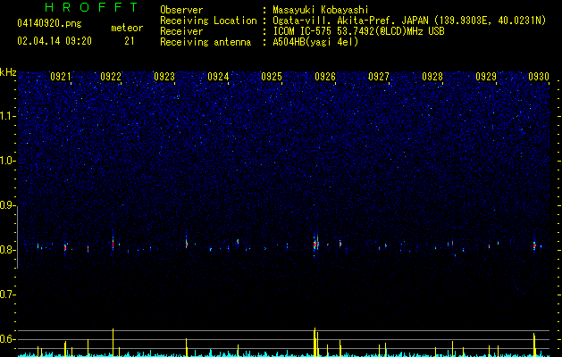Screen dimensions: 562x357
Task: Click the meteor echo below 0922
Action: (x=113, y=244)
